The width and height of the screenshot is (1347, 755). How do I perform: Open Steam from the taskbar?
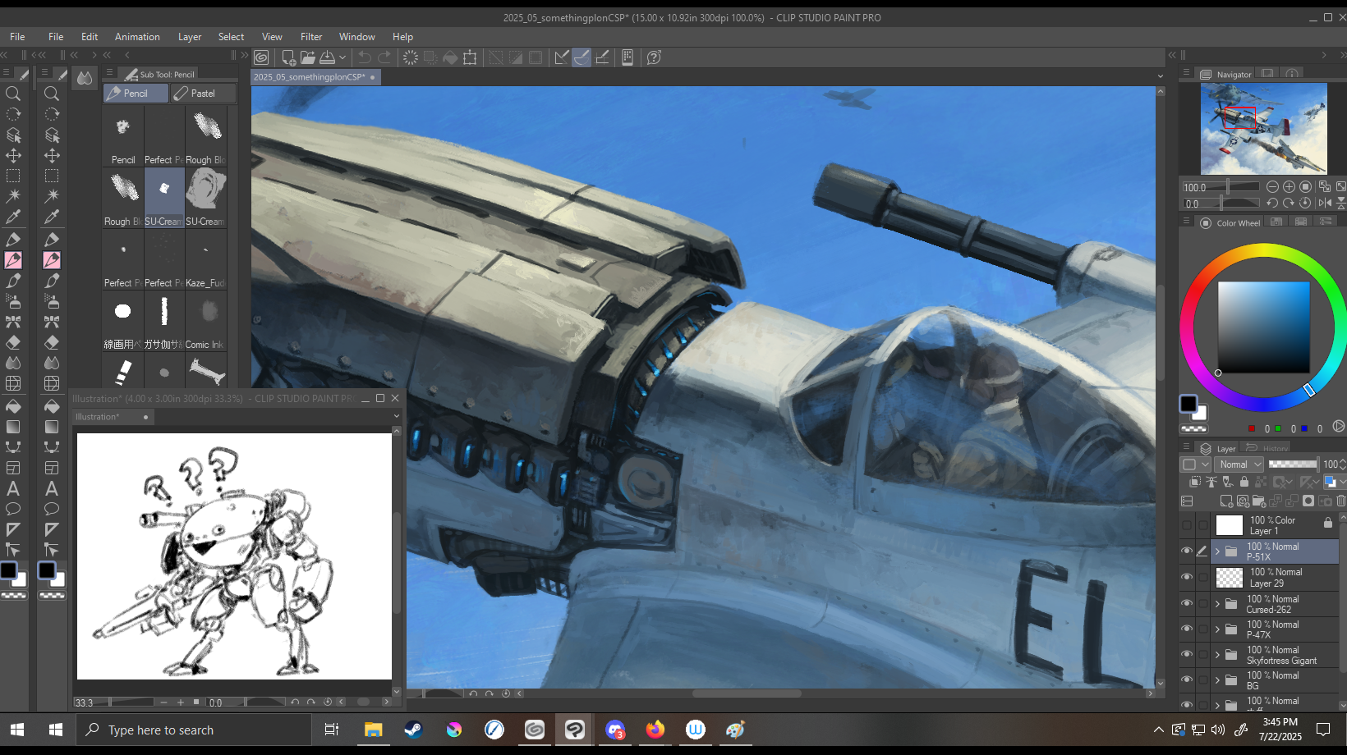pyautogui.click(x=413, y=730)
